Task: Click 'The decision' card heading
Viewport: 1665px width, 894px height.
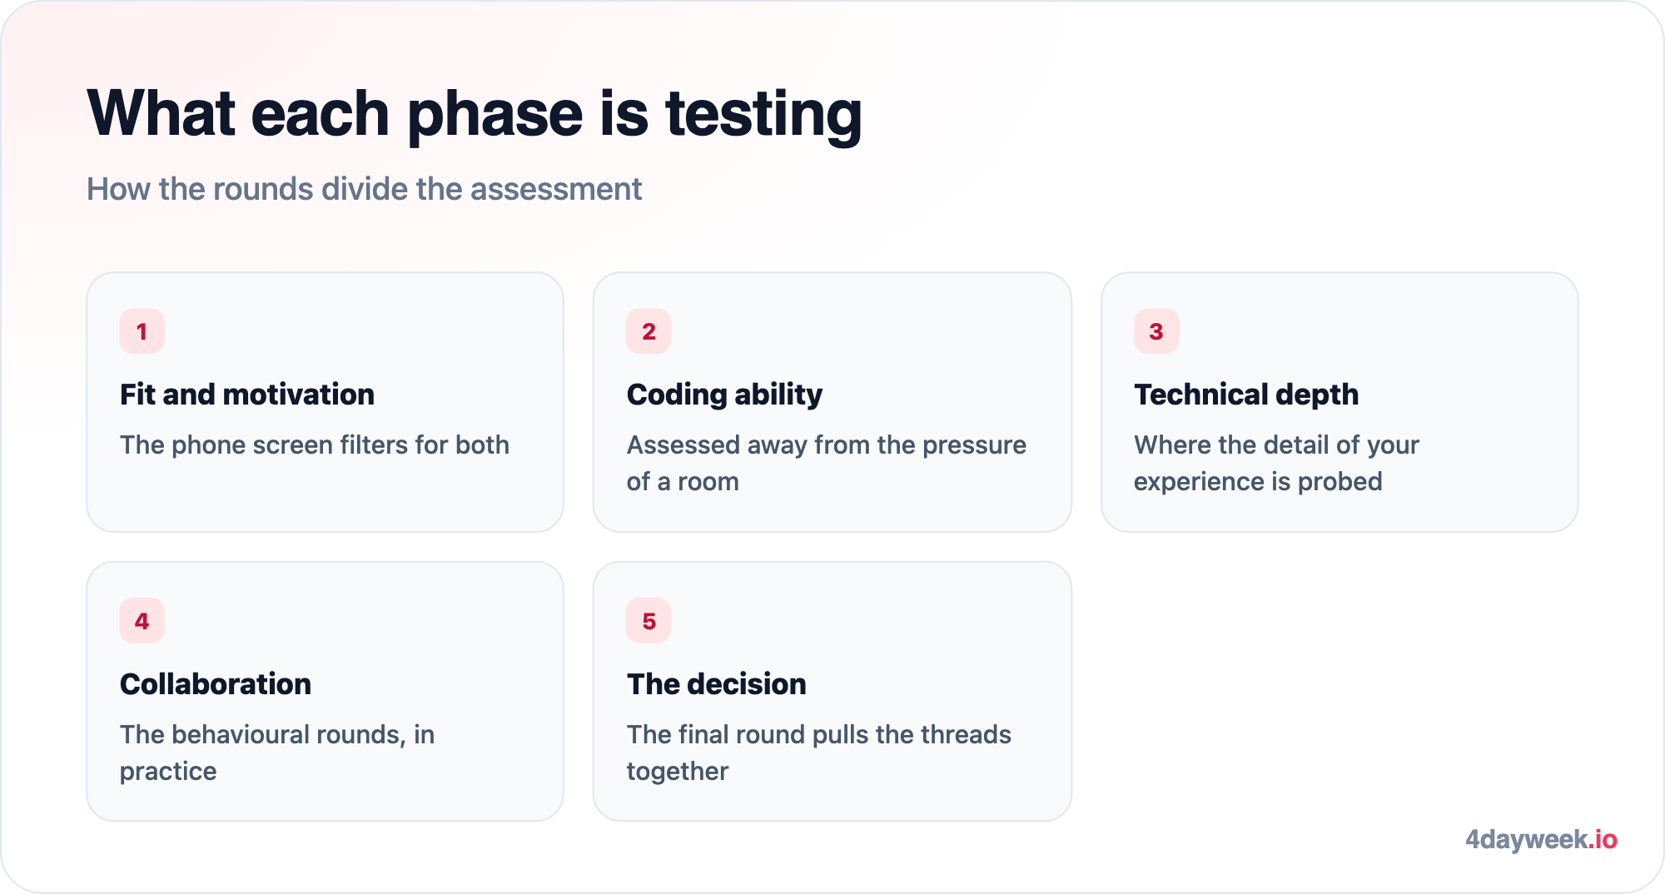Action: [717, 683]
